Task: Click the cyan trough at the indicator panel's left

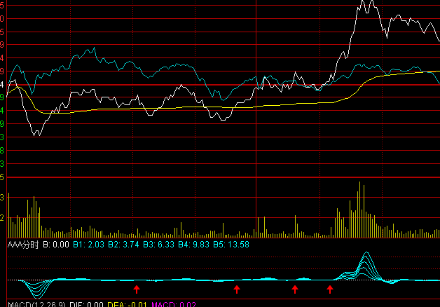Action: pyautogui.click(x=37, y=296)
